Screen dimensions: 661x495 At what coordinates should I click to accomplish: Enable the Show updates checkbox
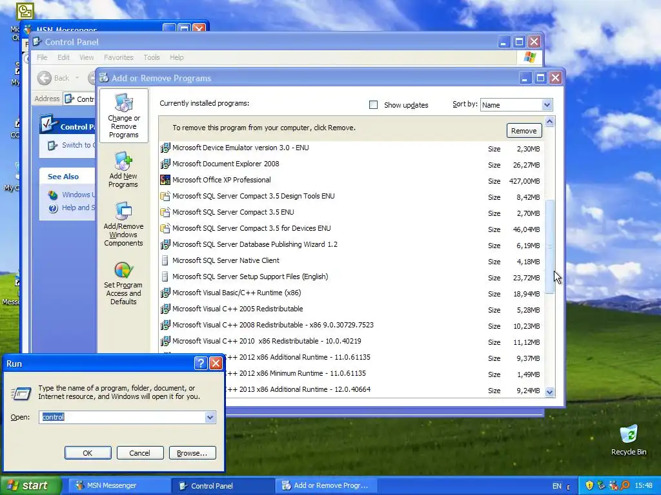[373, 105]
